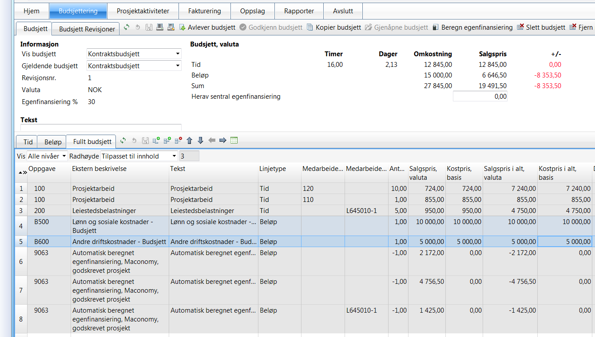Click the row height number field showing 3
This screenshot has height=337, width=595.
coord(189,156)
